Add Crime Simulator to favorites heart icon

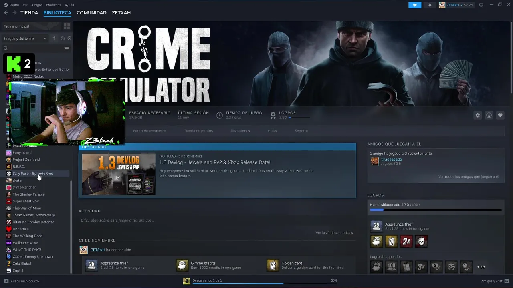tap(500, 115)
